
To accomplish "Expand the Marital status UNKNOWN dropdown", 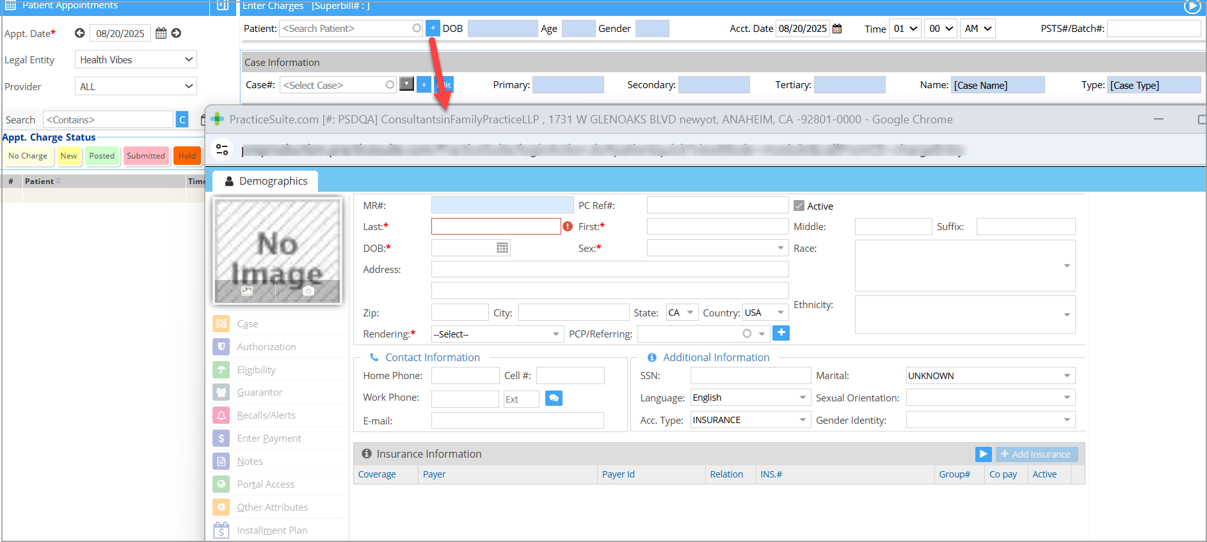I will [x=990, y=376].
